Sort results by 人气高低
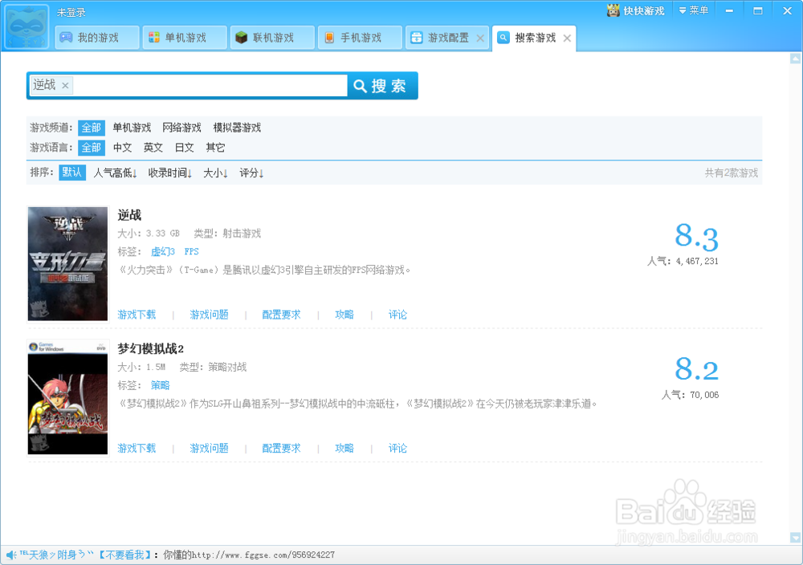The width and height of the screenshot is (803, 565). coord(116,172)
